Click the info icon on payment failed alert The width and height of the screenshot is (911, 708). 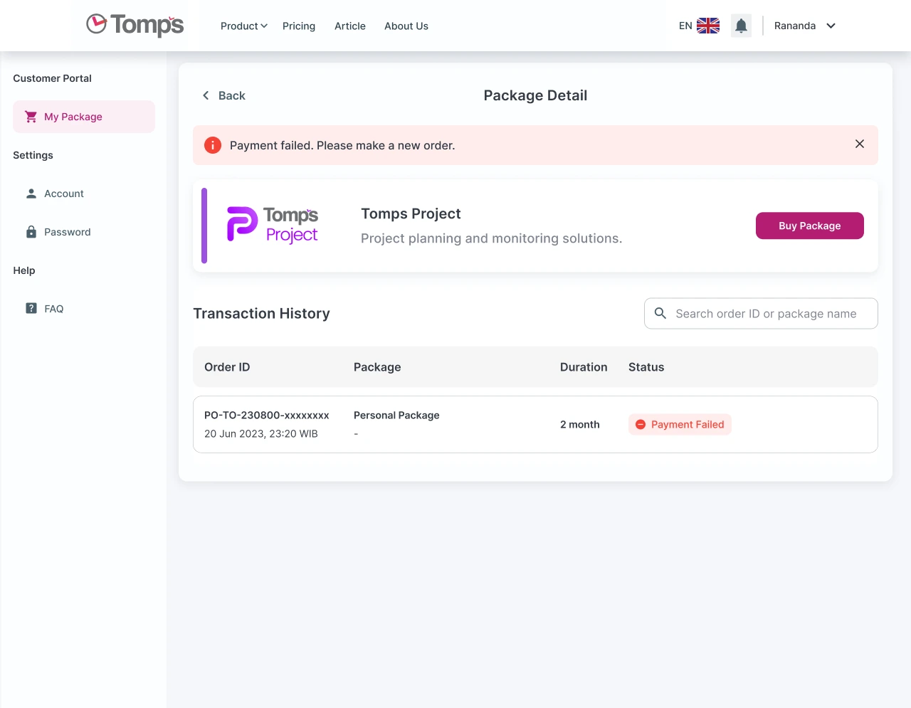[212, 144]
